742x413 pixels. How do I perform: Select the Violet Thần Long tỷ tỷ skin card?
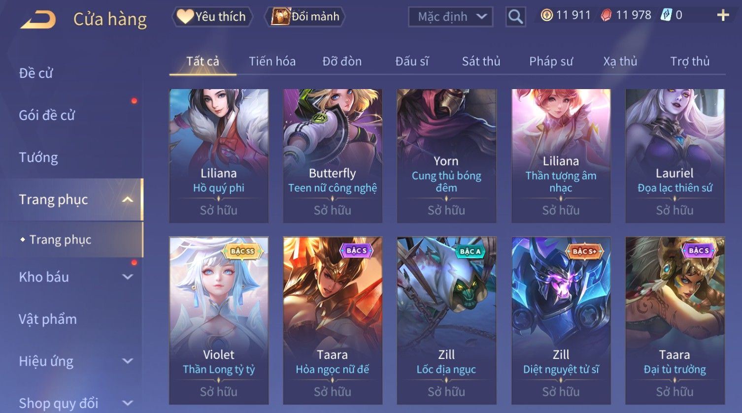tap(219, 320)
